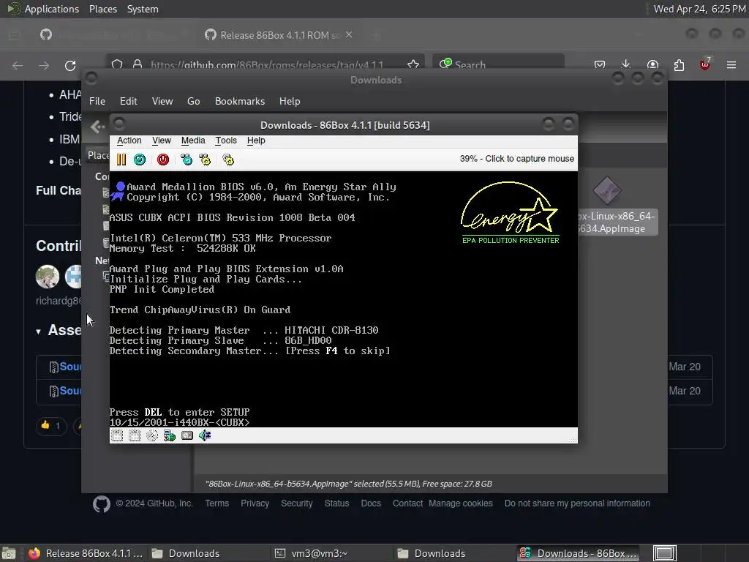The width and height of the screenshot is (749, 562).
Task: Open Firefox hamburger application menu
Action: point(731,65)
